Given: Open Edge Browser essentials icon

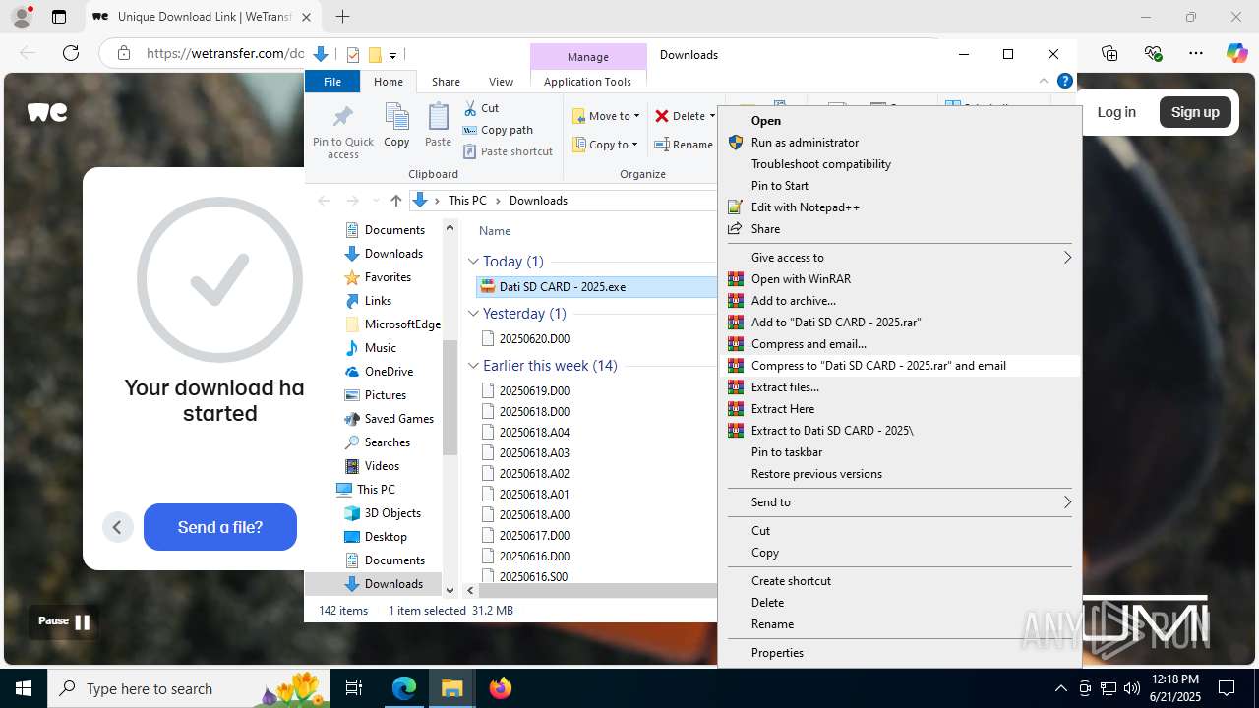Looking at the screenshot, I should click(x=1153, y=53).
